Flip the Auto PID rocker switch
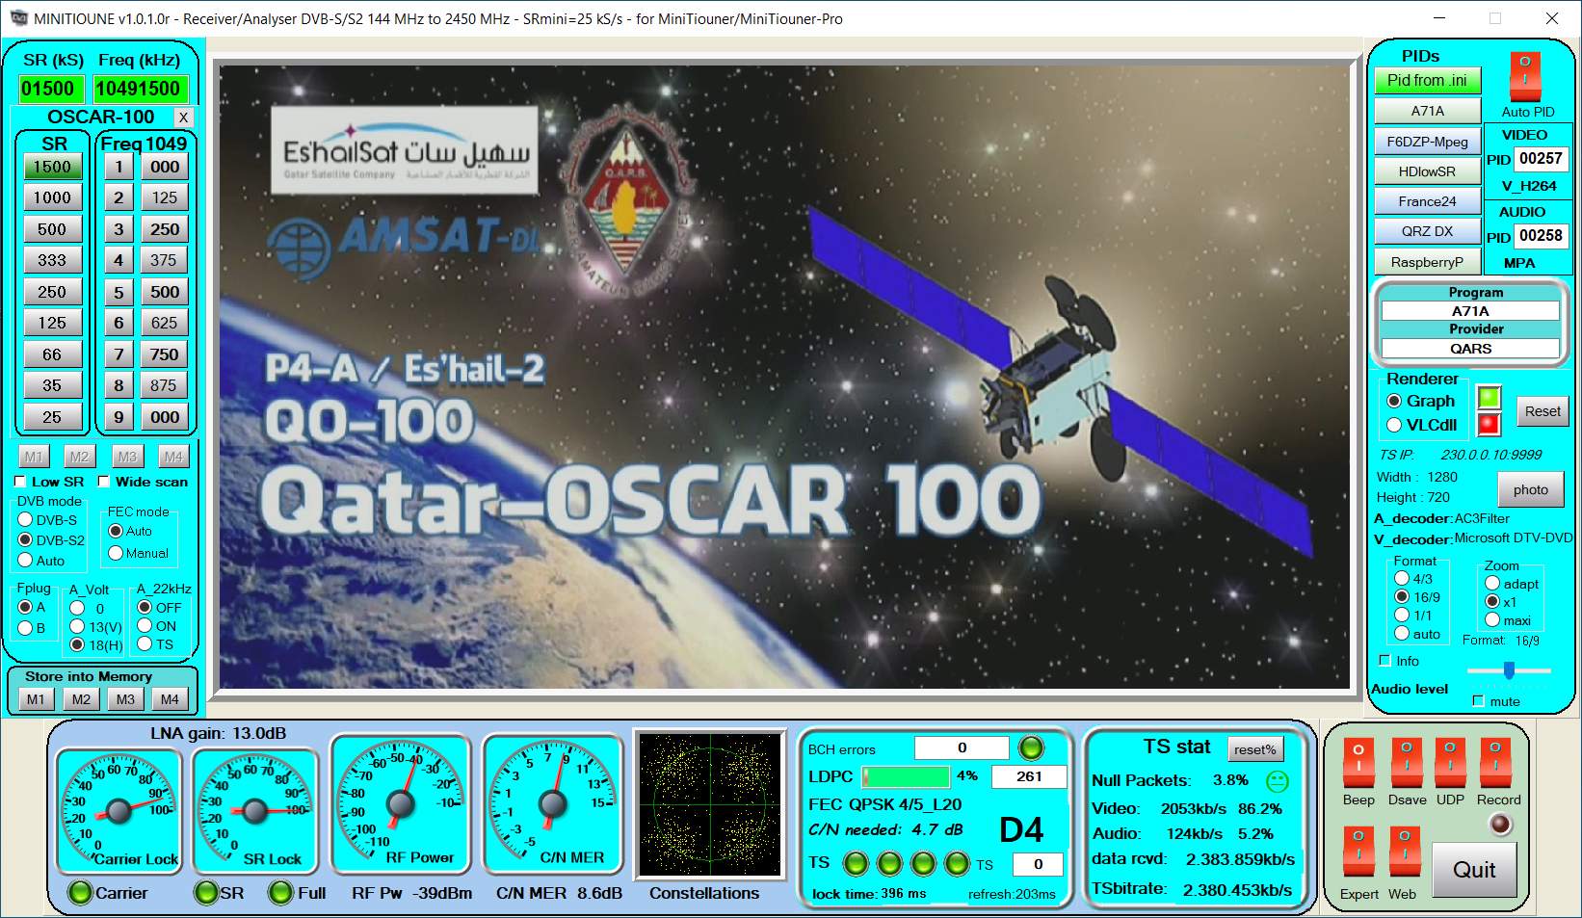 [x=1524, y=77]
